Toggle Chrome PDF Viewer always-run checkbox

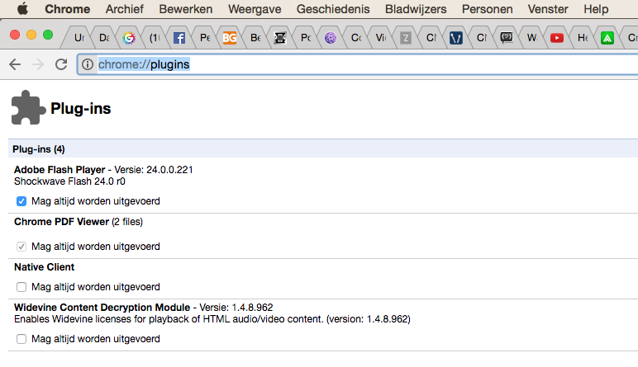(x=21, y=247)
